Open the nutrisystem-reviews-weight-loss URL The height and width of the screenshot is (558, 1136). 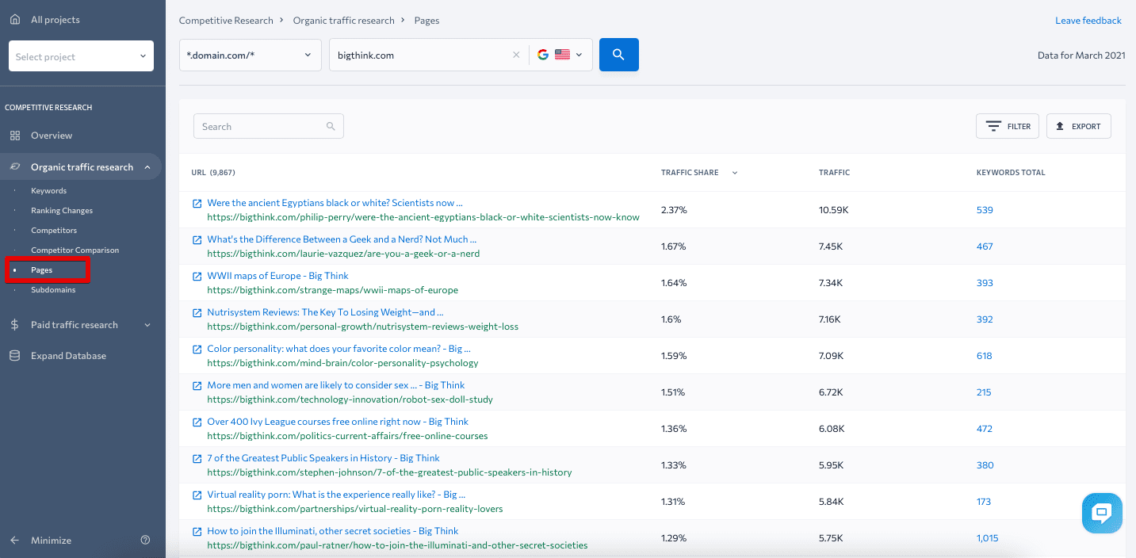[x=363, y=327]
